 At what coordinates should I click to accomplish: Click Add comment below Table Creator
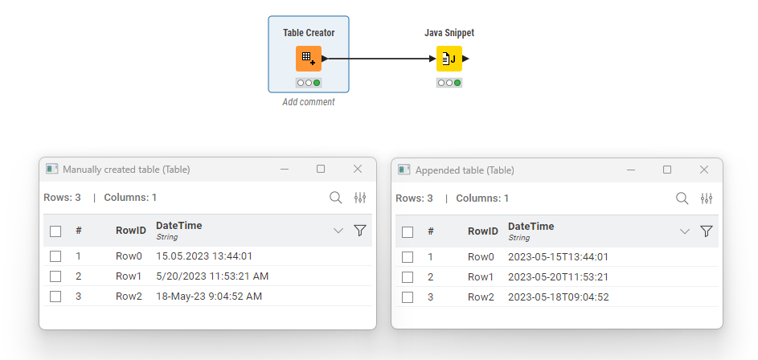tap(309, 102)
